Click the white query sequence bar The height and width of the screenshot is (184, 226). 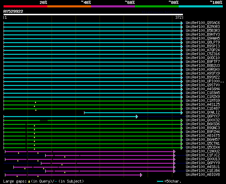coord(93,15)
